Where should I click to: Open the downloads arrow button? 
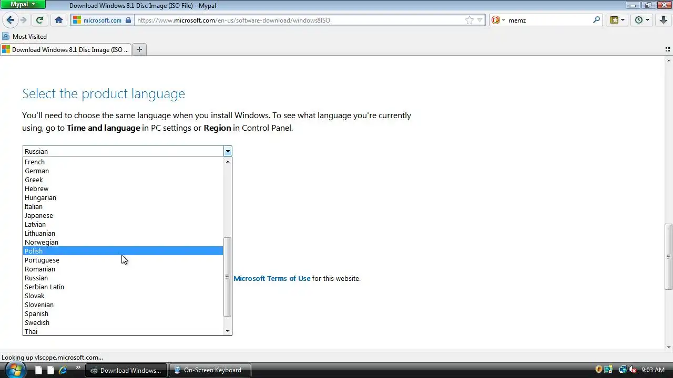tap(664, 20)
